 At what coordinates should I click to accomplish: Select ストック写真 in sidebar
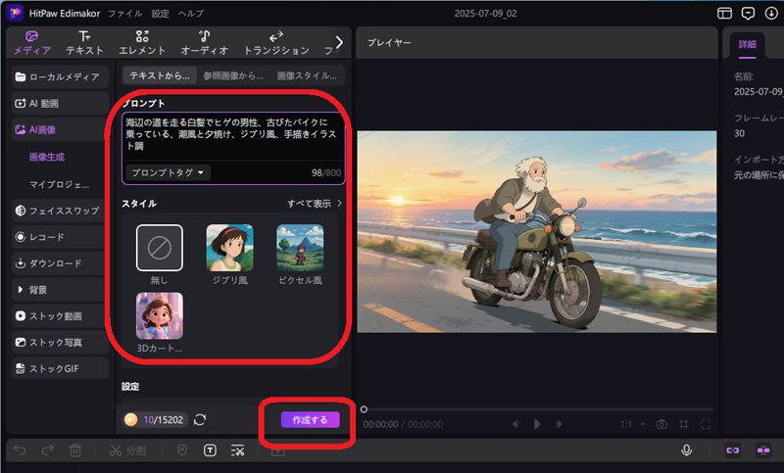coord(60,343)
